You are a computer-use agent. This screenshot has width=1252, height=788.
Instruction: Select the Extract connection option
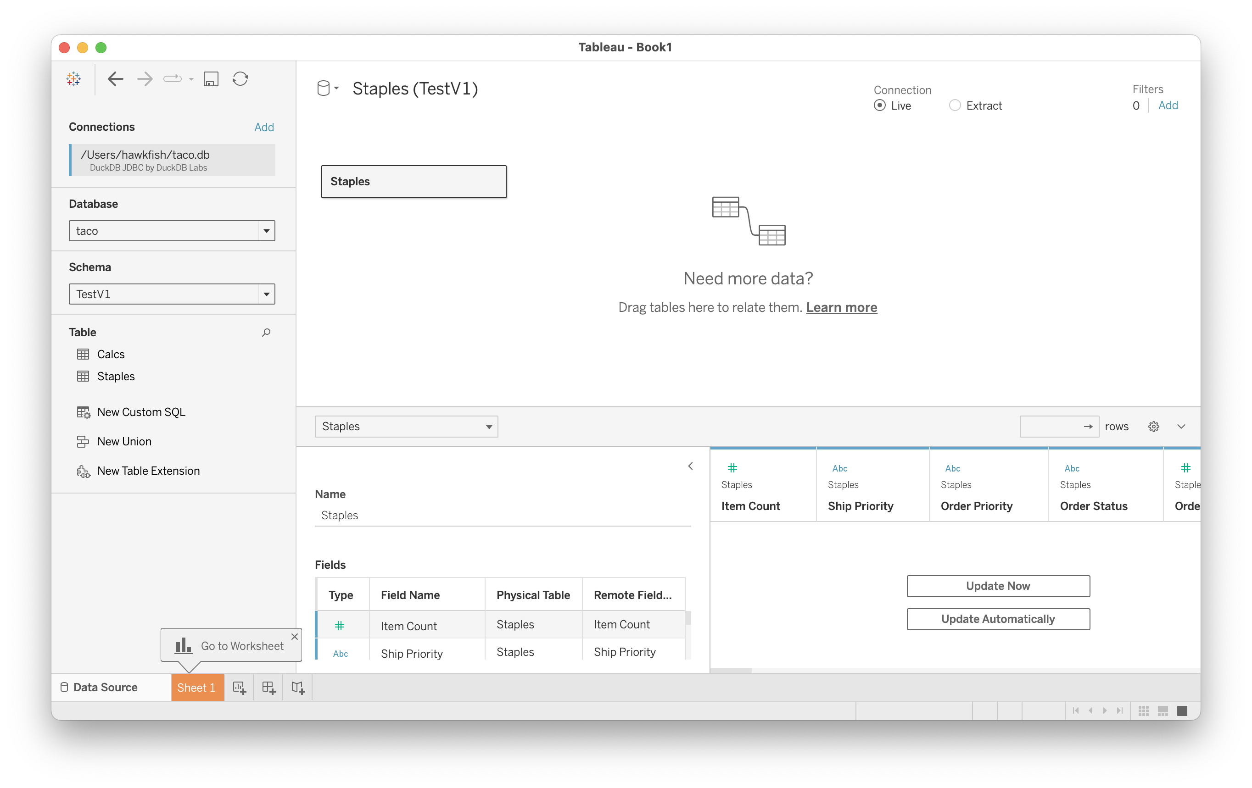point(955,105)
